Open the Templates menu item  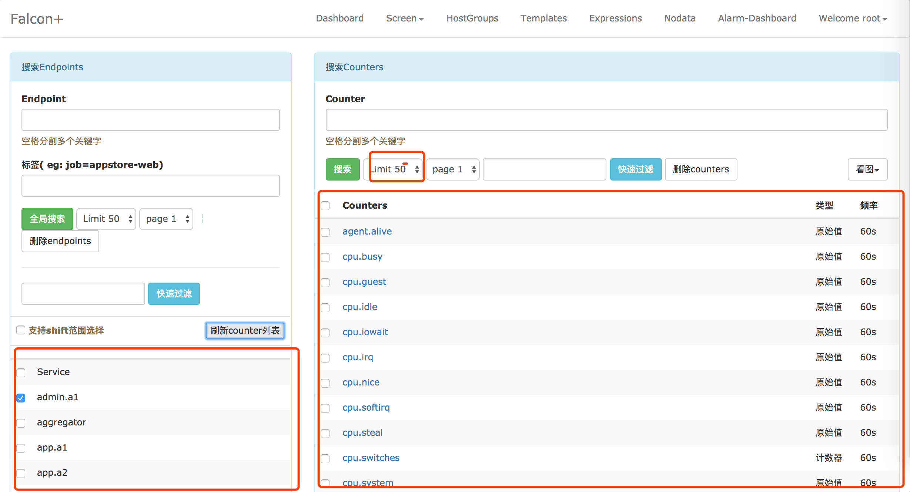tap(543, 18)
